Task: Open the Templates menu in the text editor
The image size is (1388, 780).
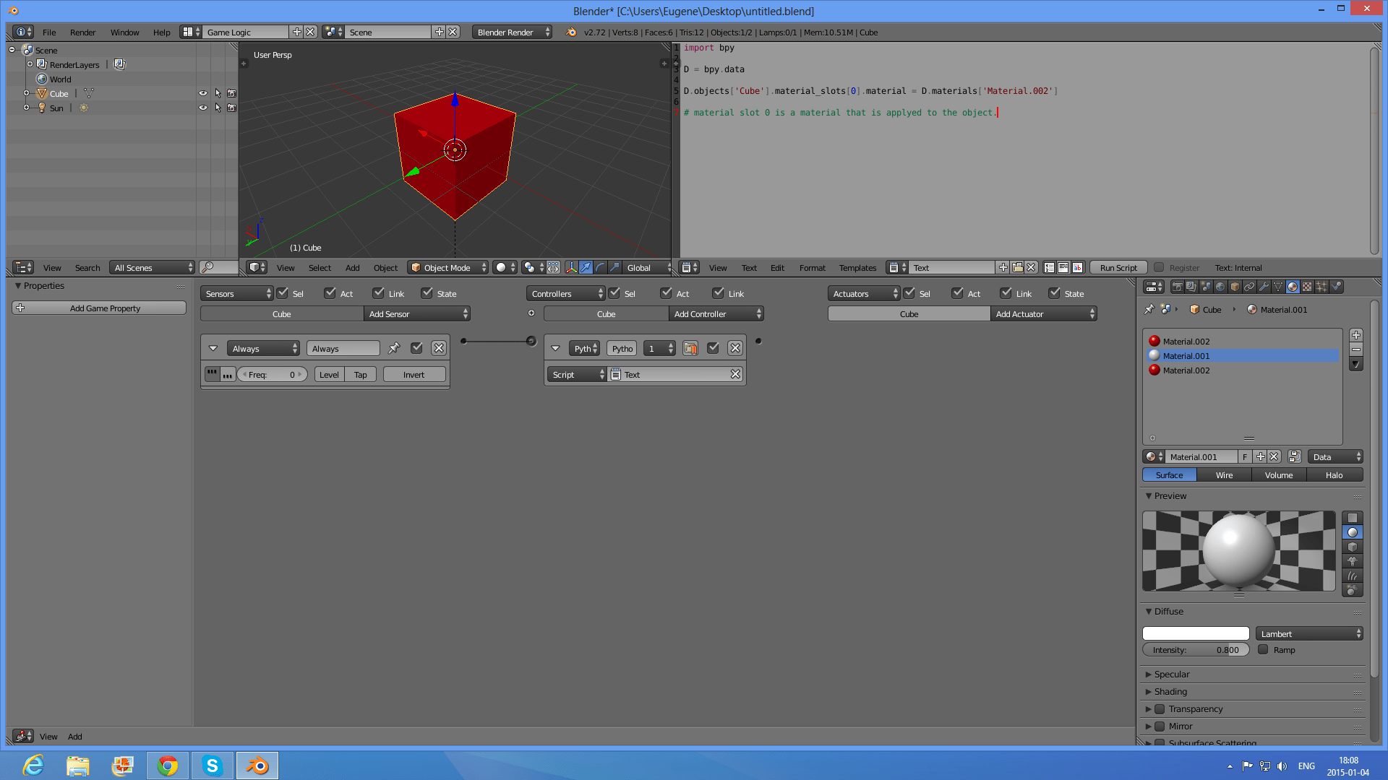Action: [x=857, y=267]
